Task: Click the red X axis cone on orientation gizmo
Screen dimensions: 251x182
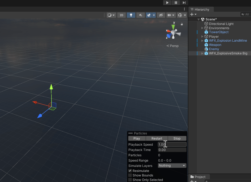Action: (168, 31)
